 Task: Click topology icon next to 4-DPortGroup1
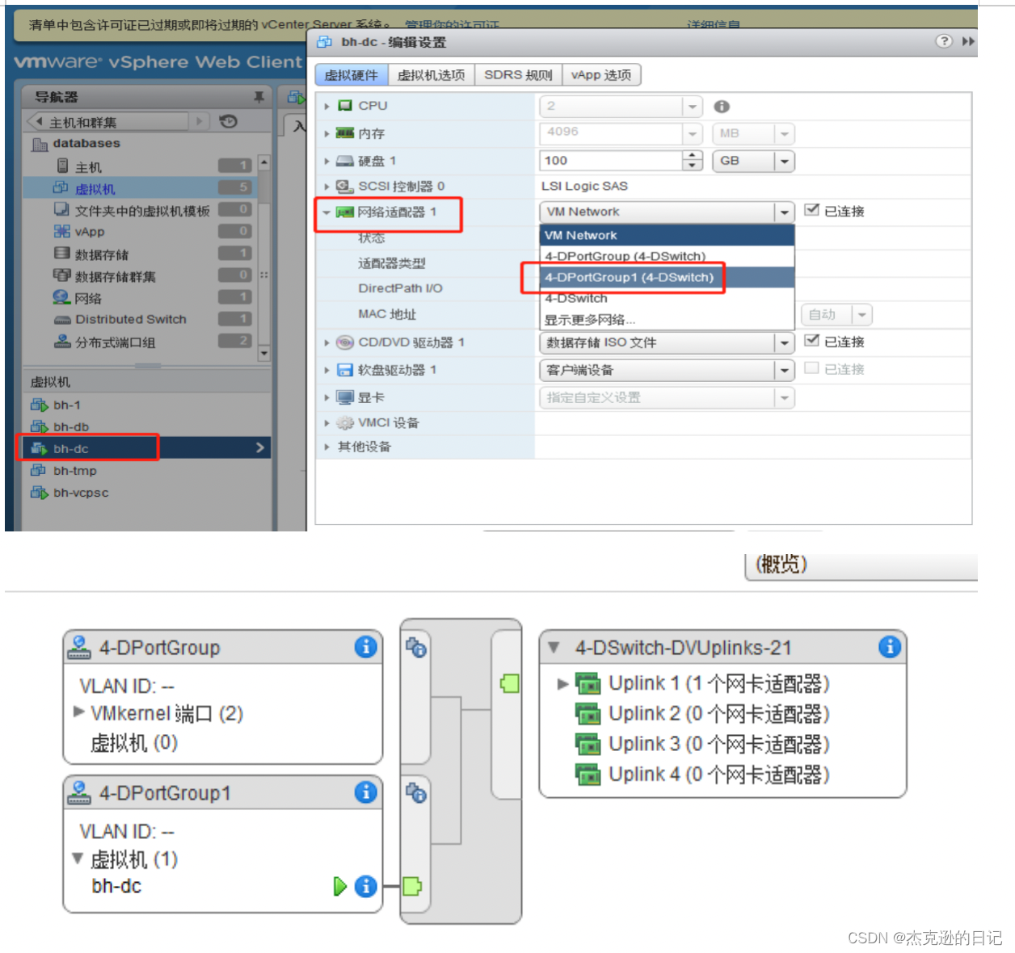[415, 793]
